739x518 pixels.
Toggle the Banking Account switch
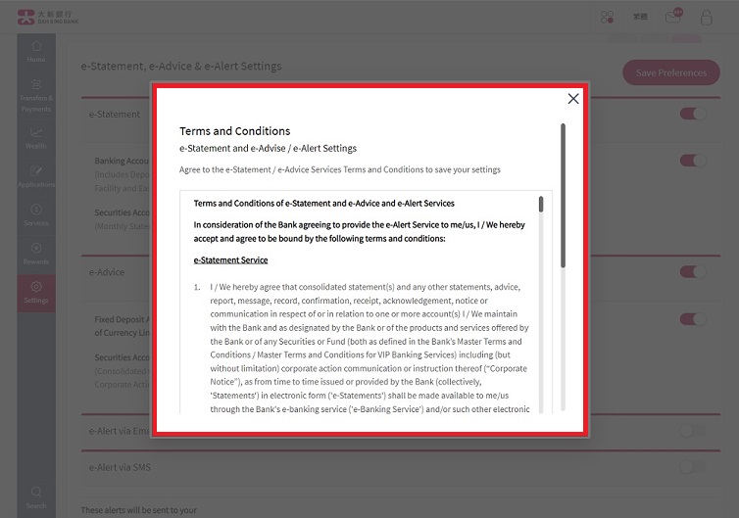(693, 161)
